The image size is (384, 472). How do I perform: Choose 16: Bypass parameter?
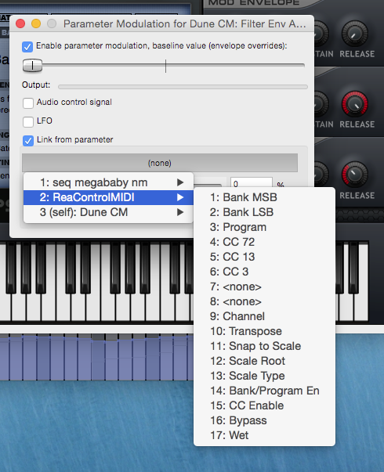pyautogui.click(x=264, y=420)
